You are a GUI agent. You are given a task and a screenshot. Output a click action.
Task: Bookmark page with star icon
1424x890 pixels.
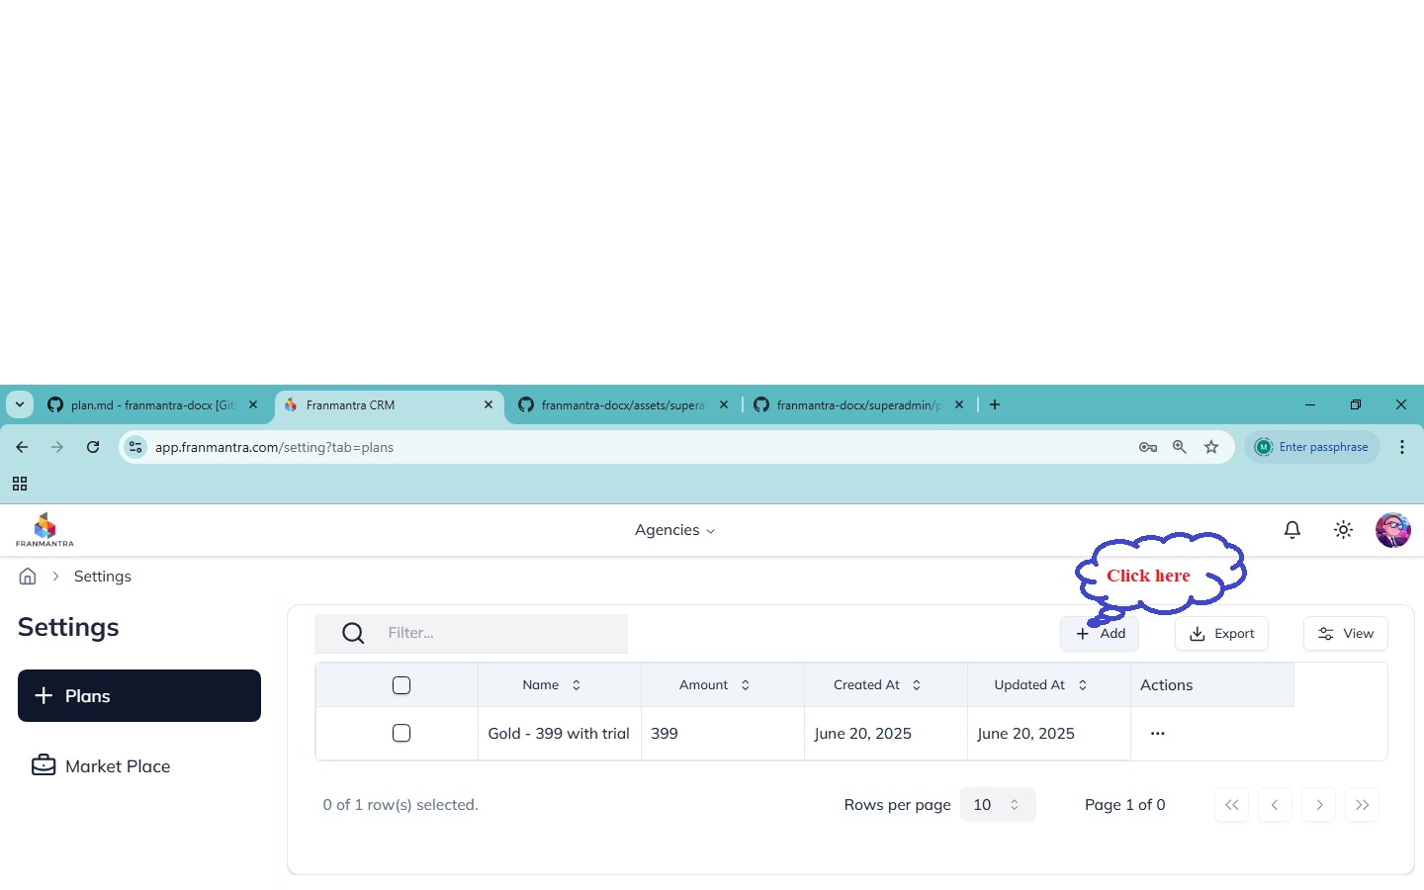coord(1211,447)
